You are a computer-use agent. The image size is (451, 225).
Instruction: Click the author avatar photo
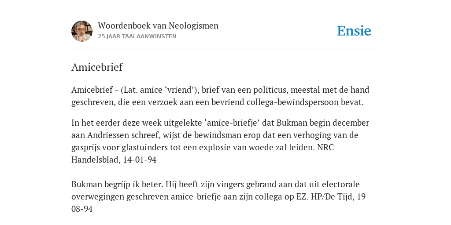coord(82,31)
